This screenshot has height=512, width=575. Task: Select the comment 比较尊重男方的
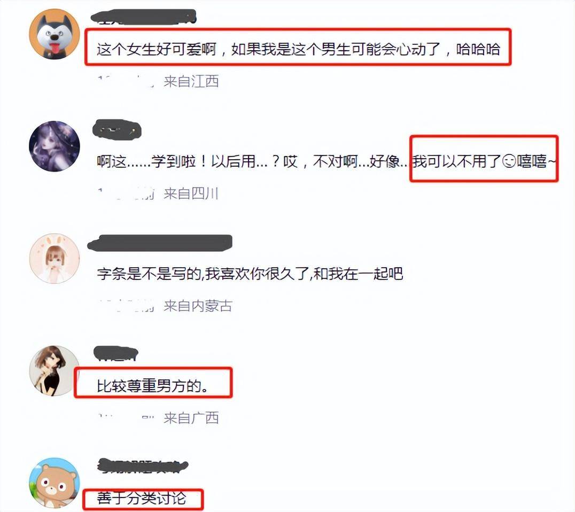tap(152, 386)
